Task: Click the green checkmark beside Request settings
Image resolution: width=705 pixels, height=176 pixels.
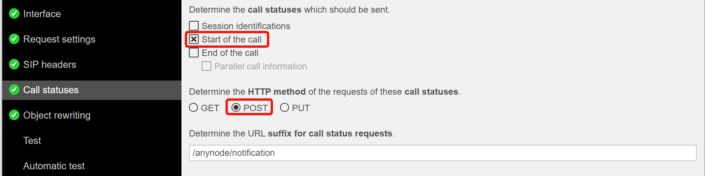Action: [14, 39]
